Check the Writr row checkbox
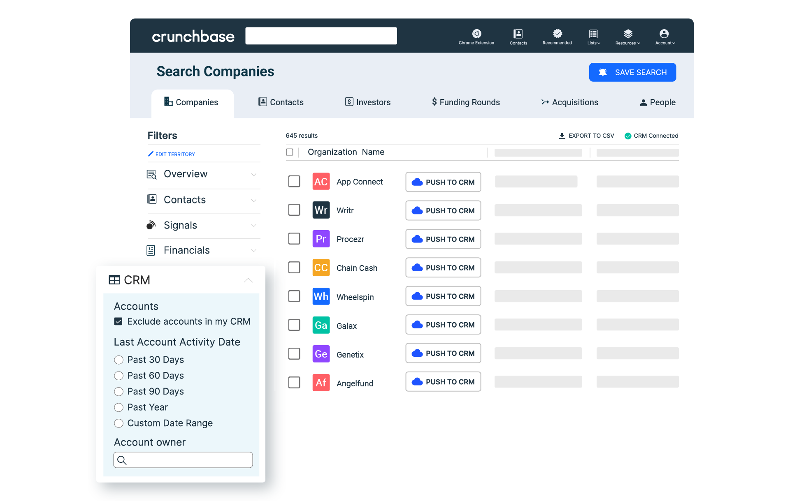 pos(294,210)
